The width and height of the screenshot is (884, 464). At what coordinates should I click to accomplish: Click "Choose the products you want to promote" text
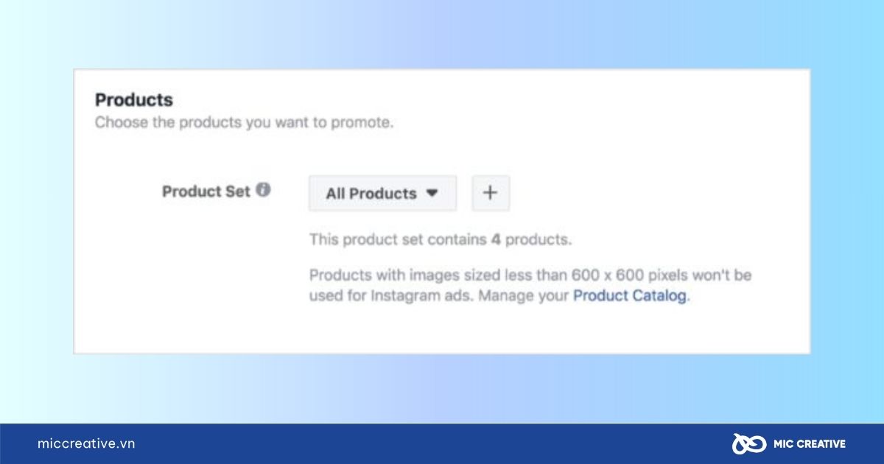[x=245, y=123]
